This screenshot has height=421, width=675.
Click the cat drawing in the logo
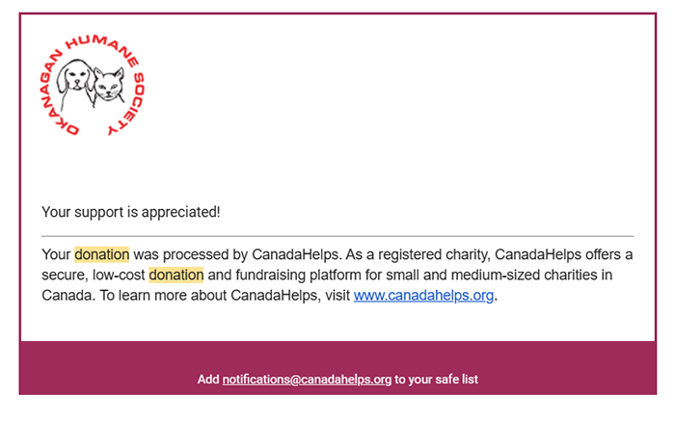[x=111, y=88]
